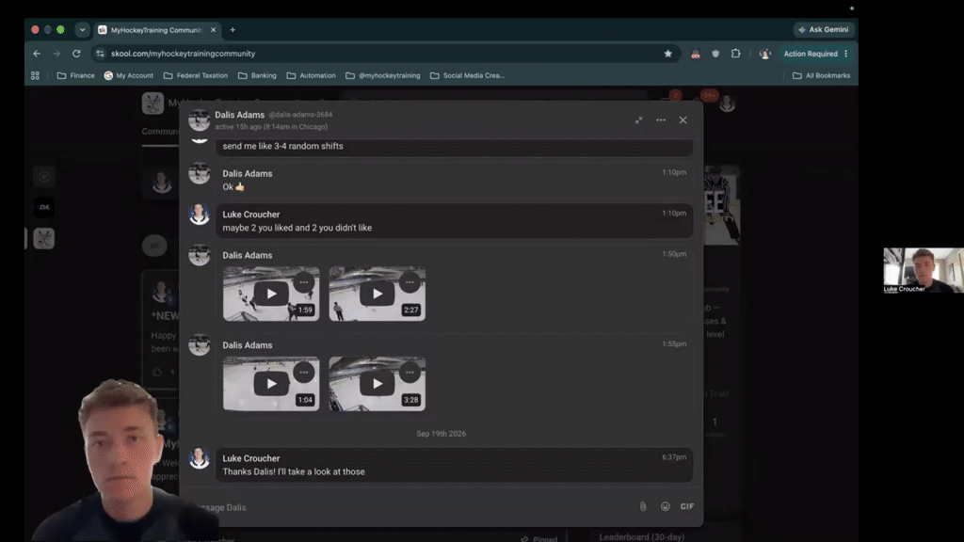
Task: Open the Chrome profile avatar
Action: [764, 54]
